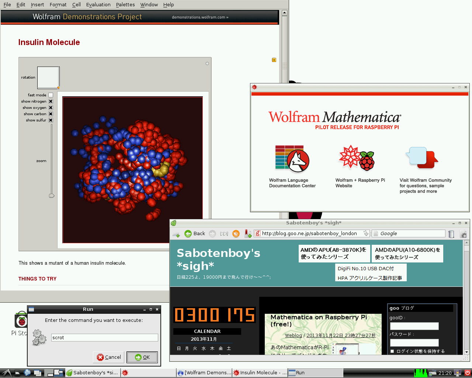Viewport: 472px width, 378px height.
Task: Open the browser settings gear-page icon
Action: [x=464, y=234]
